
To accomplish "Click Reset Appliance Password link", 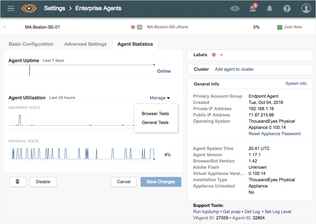I will click(x=274, y=134).
